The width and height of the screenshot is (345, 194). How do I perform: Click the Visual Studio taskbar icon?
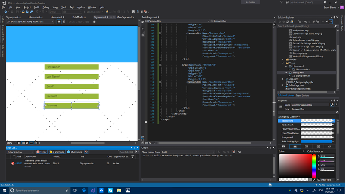(x=93, y=190)
